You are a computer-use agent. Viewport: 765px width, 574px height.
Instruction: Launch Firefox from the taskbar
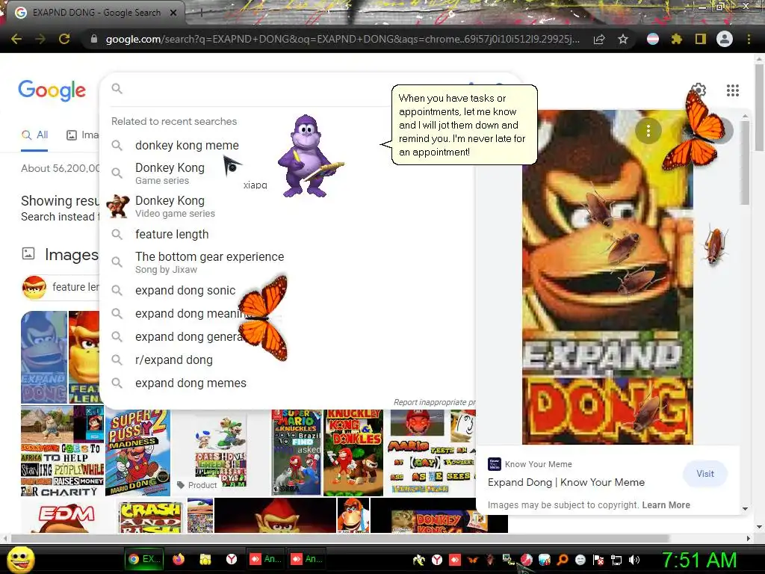point(179,559)
